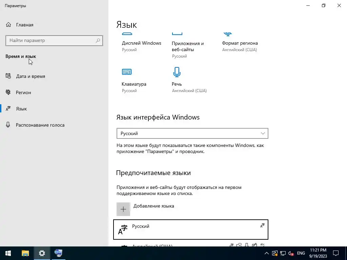
Task: Click the network tray icon
Action: [283, 253]
